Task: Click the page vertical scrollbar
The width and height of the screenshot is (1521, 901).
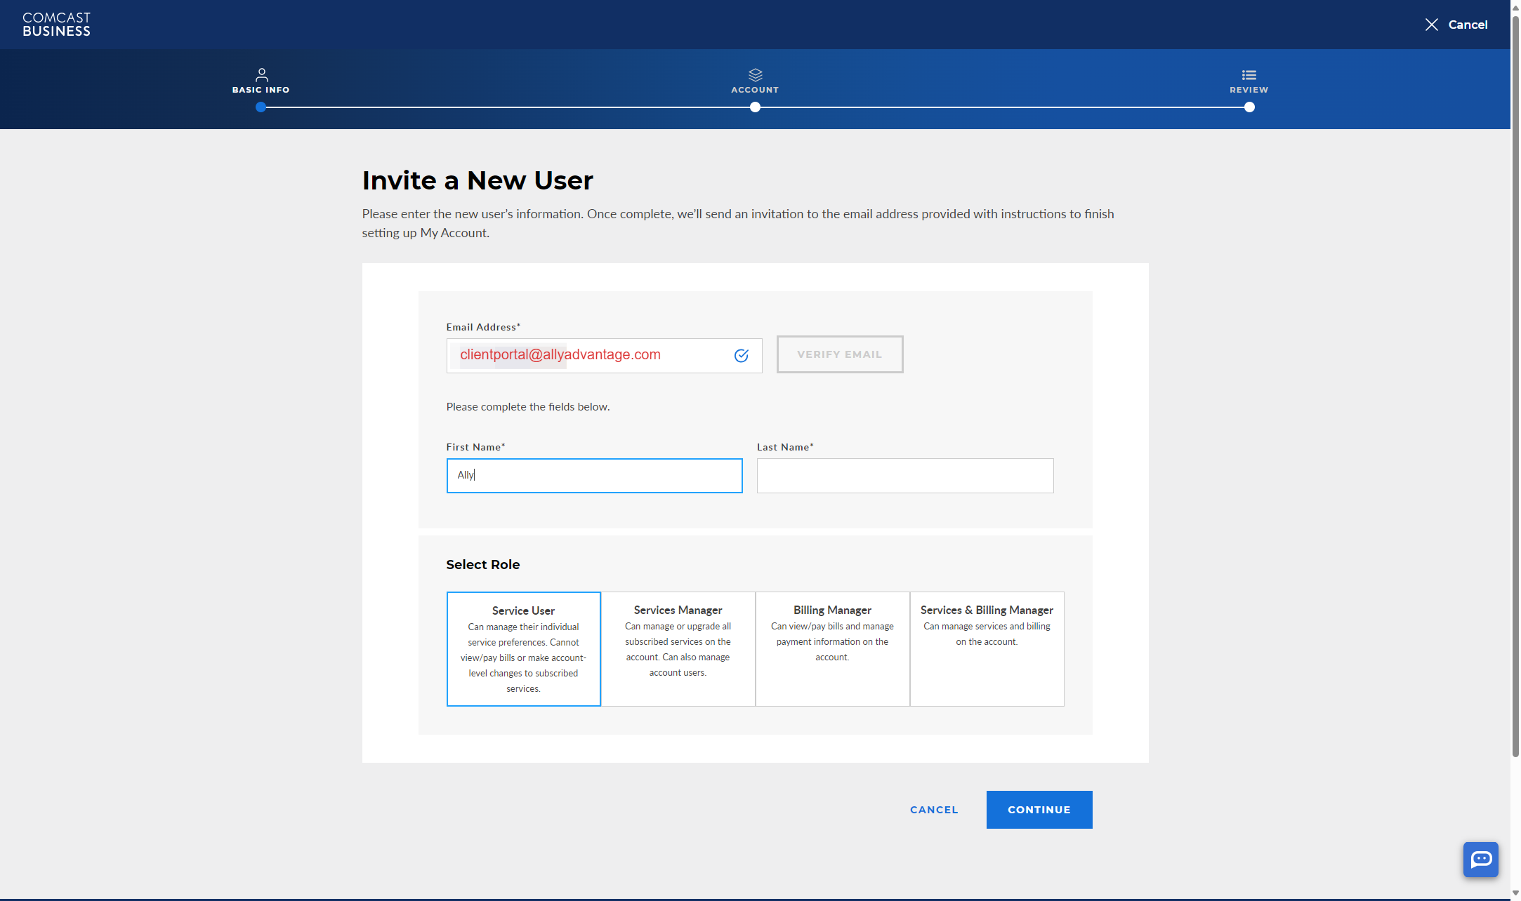Action: (x=1515, y=386)
